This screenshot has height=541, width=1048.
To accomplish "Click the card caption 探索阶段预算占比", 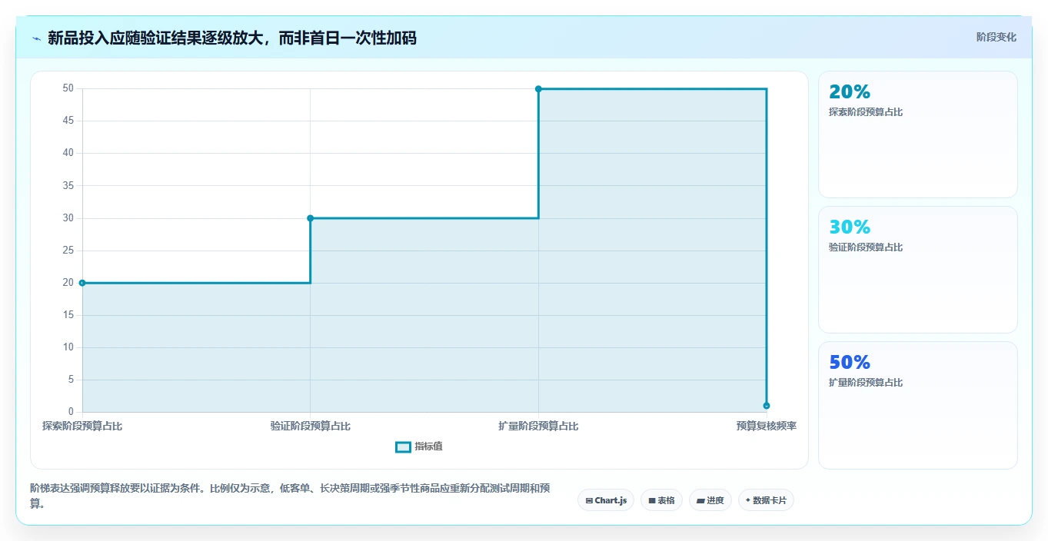I will coord(866,112).
